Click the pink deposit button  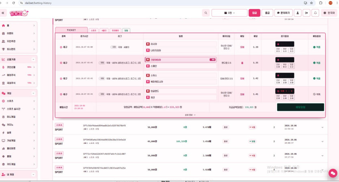254,13
